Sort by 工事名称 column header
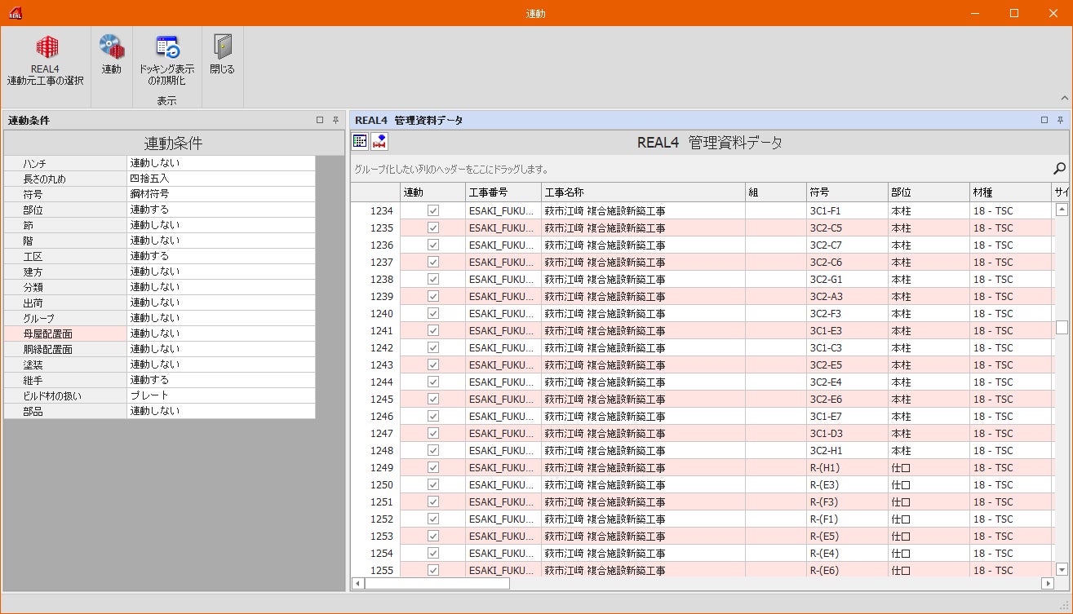 (x=643, y=192)
